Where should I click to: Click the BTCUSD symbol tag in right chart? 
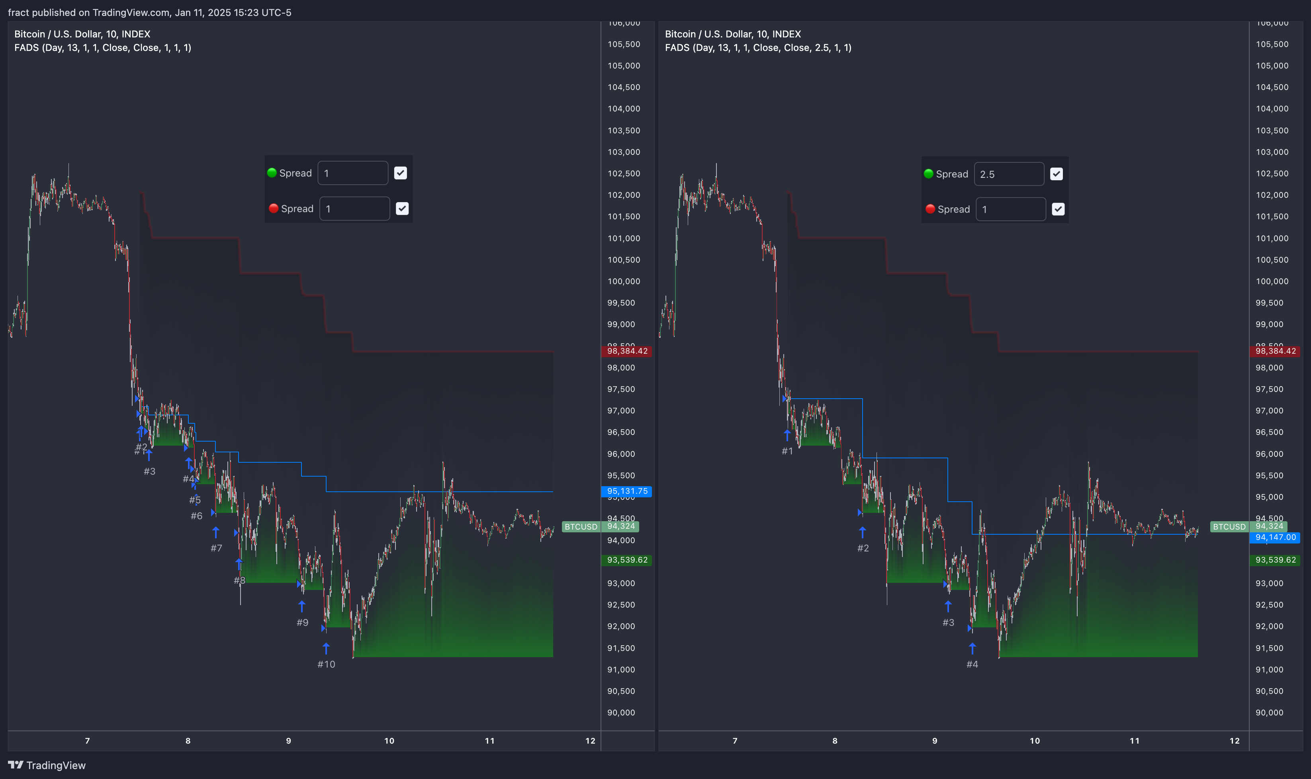point(1229,526)
